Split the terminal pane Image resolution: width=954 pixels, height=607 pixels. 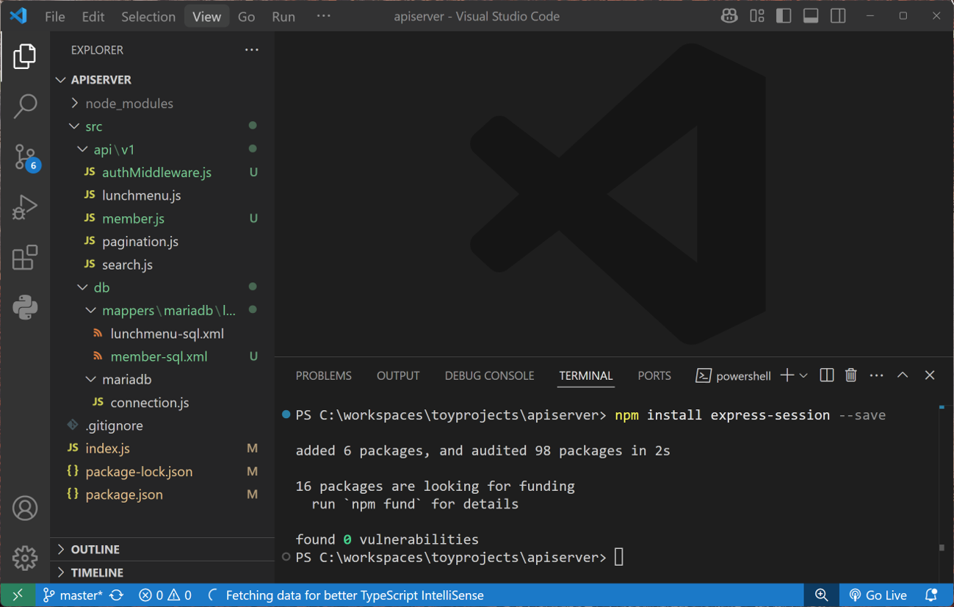click(826, 376)
